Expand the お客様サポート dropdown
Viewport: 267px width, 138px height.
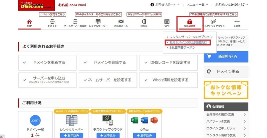tap(165, 5)
